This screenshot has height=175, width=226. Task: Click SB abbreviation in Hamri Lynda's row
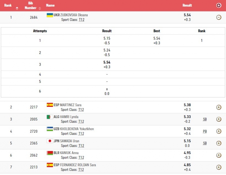click(205, 119)
